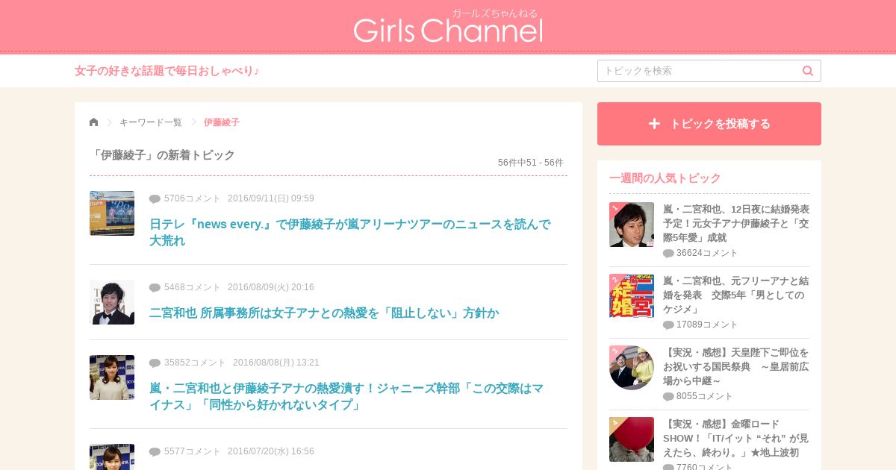Open popular topic 12日夜に結婚発表予定
This screenshot has height=470, width=896.
(736, 223)
